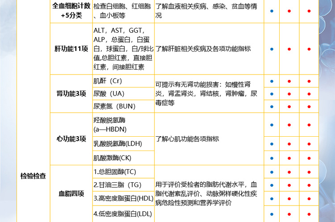This screenshot has width=335, height=222.
Task: Select the 心功能3项 group header cell
Action: point(71,139)
